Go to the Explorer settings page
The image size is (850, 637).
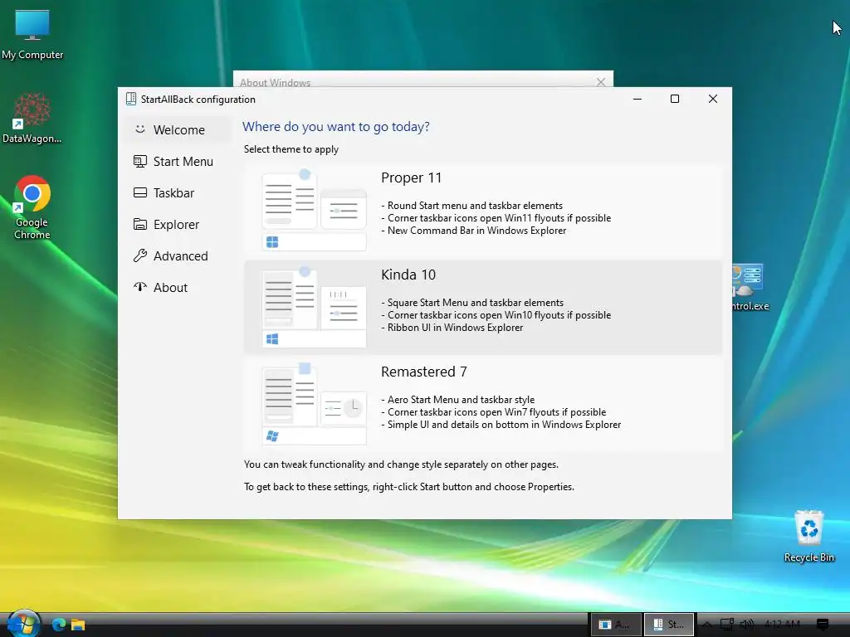pos(177,224)
